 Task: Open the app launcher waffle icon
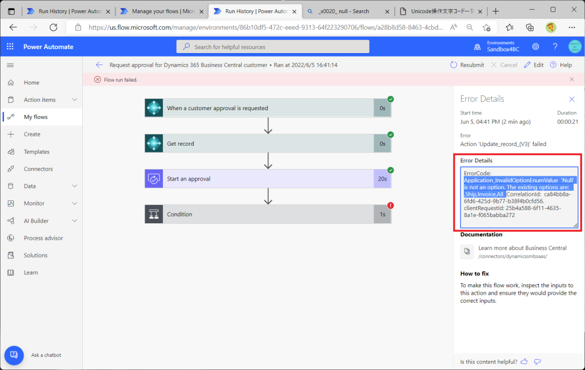[x=10, y=47]
